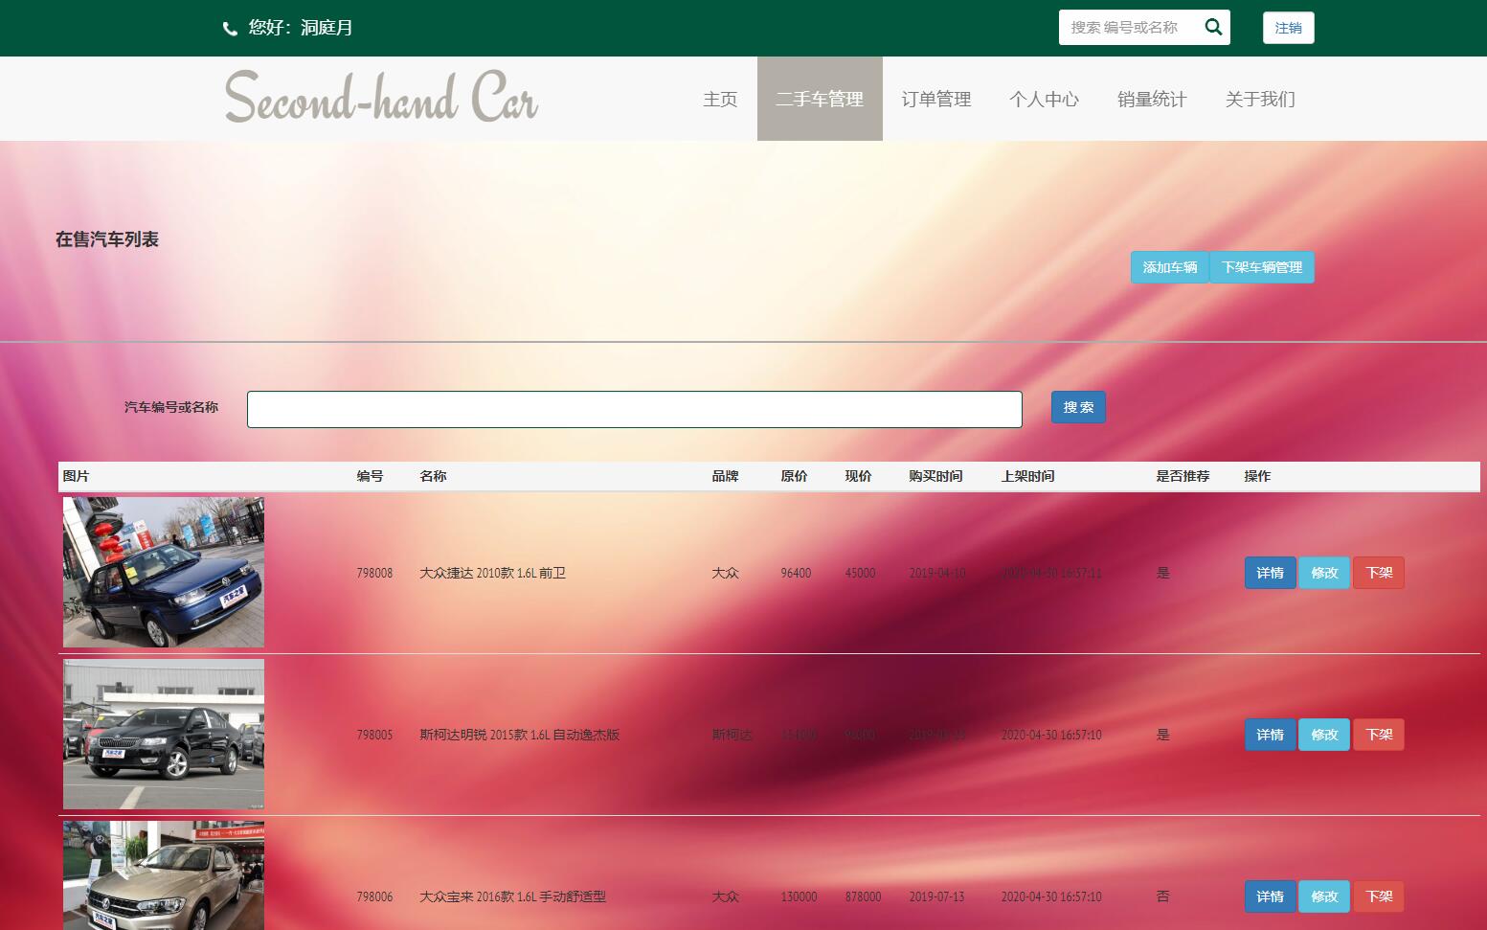This screenshot has height=930, width=1487.
Task: Click purchase date 2019-04-10
Action: tap(937, 573)
